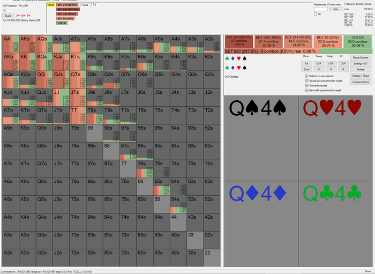
Task: Uncheck 'Square size proportional to weight'
Action: click(x=307, y=80)
